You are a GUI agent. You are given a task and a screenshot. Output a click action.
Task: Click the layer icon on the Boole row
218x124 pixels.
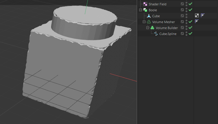click(x=182, y=10)
